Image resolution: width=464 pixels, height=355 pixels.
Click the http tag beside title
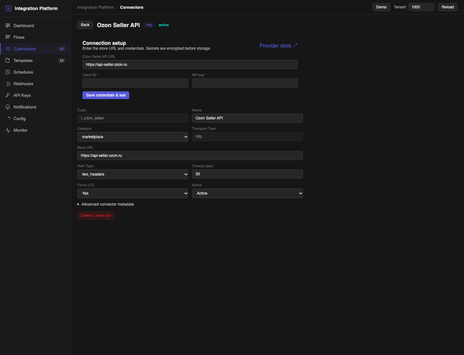pyautogui.click(x=149, y=25)
